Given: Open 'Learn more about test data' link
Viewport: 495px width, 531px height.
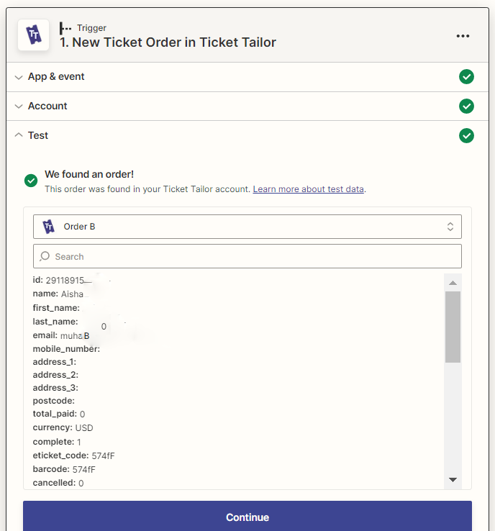Looking at the screenshot, I should [x=308, y=189].
